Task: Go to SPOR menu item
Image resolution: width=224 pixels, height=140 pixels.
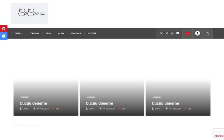Action: (x=49, y=33)
